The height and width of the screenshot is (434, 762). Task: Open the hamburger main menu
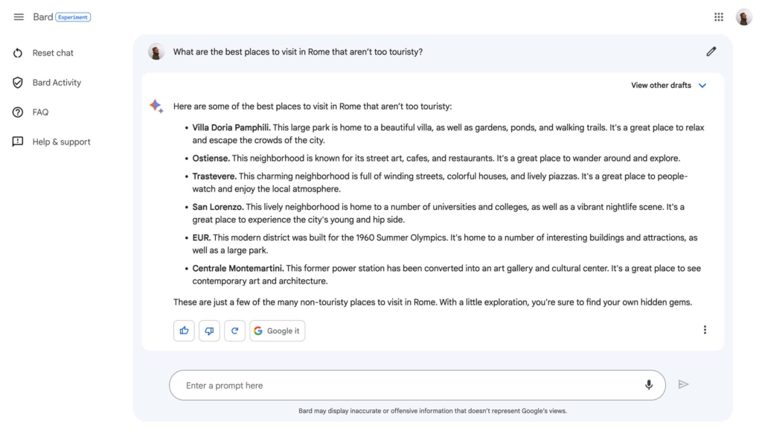pos(19,17)
